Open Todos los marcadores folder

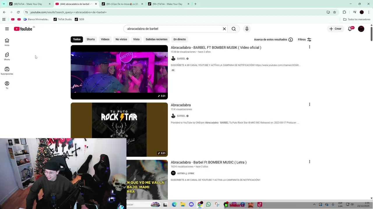tap(357, 19)
